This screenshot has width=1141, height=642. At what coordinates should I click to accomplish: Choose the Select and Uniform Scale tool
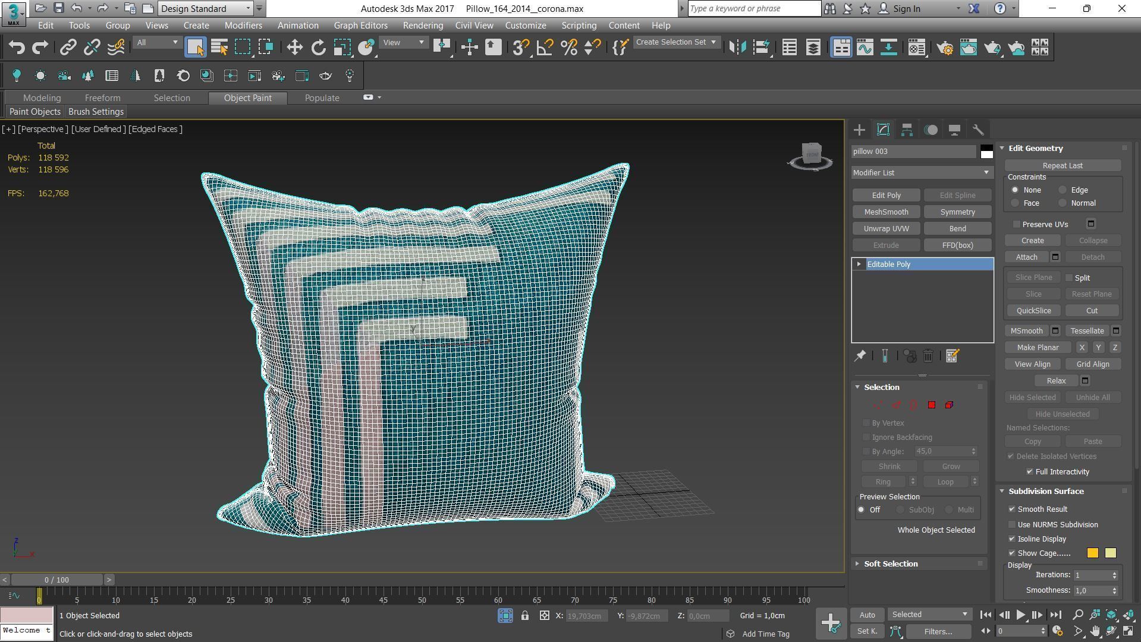click(x=342, y=48)
